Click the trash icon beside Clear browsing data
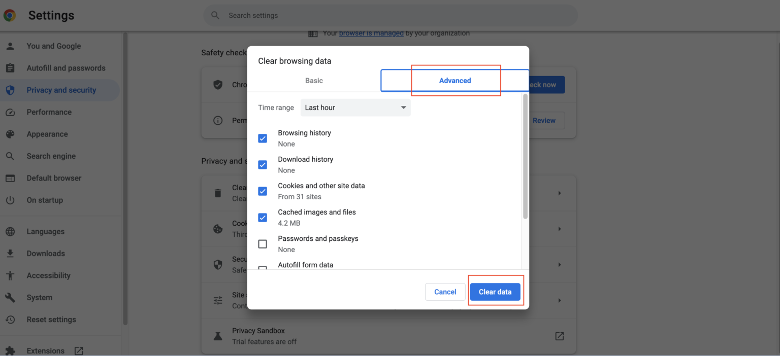The height and width of the screenshot is (356, 780). pos(218,193)
